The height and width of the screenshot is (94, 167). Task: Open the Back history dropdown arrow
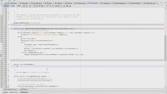pyautogui.click(x=28, y=6)
